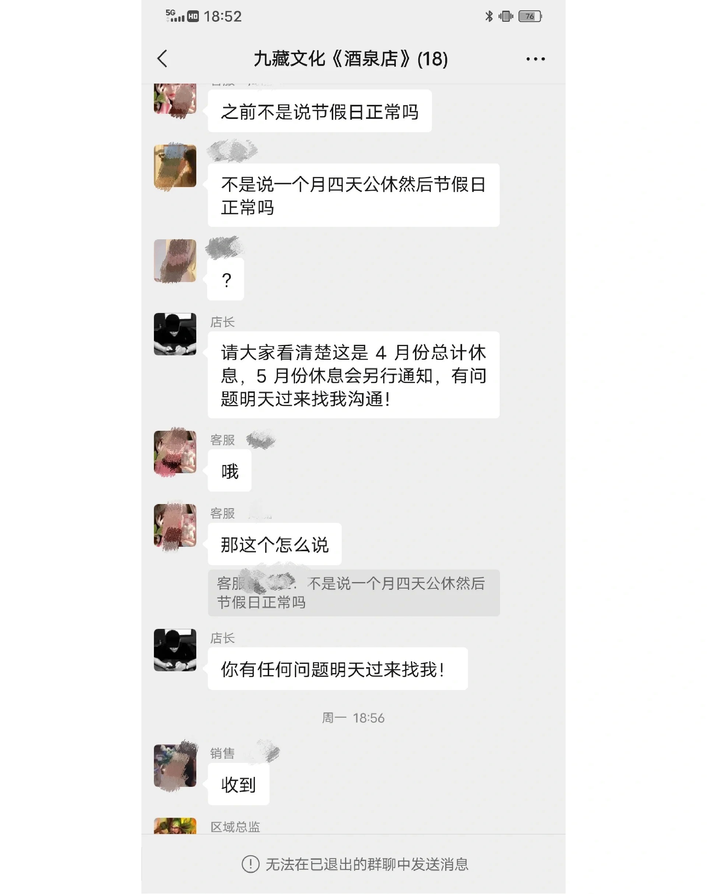This screenshot has width=707, height=894.
Task: Tap the battery indicator showing 76
Action: (530, 16)
